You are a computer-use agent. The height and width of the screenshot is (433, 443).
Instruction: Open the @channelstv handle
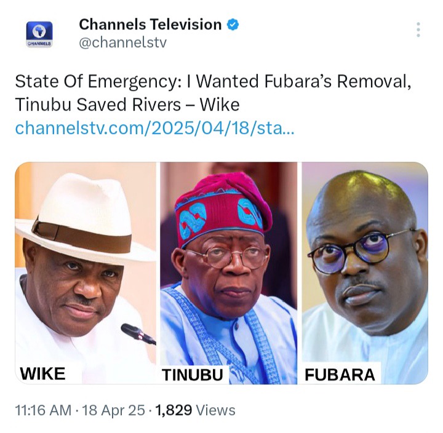click(x=122, y=42)
